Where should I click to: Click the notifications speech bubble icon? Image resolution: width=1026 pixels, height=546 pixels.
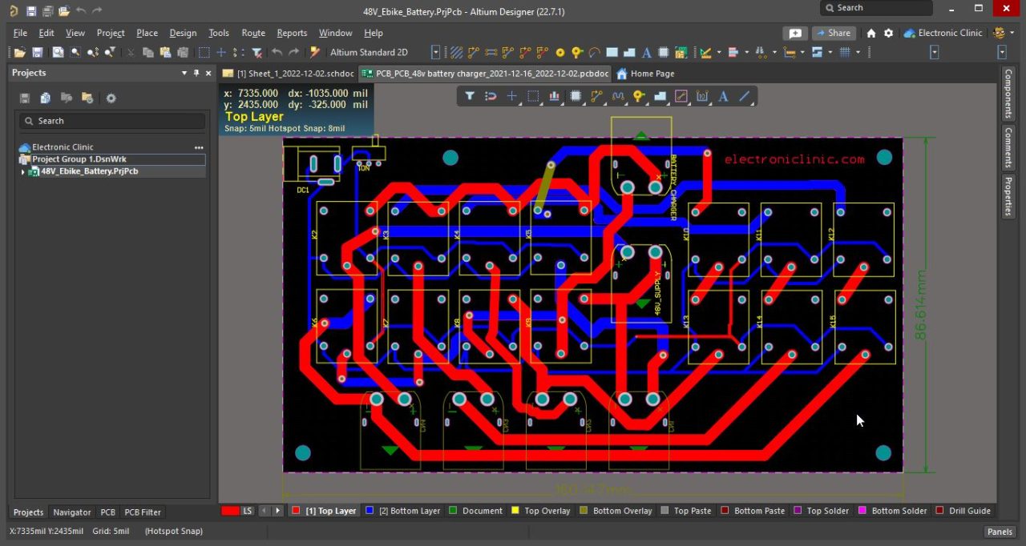(x=794, y=34)
